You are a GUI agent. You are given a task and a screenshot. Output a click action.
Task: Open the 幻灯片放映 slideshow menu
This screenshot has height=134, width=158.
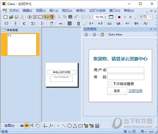point(97,11)
